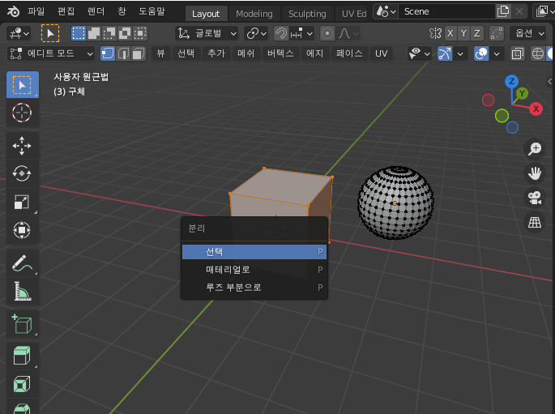Select the 3D Cursor tool
Screen dimensions: 555x414
pyautogui.click(x=23, y=113)
